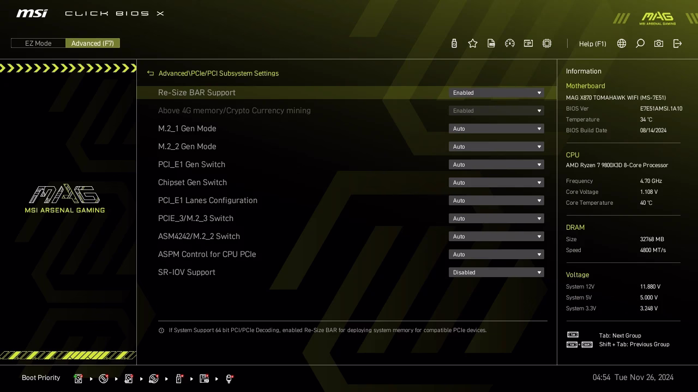This screenshot has width=698, height=392.
Task: Click the CPU chip icon in toolbar
Action: pyautogui.click(x=547, y=44)
